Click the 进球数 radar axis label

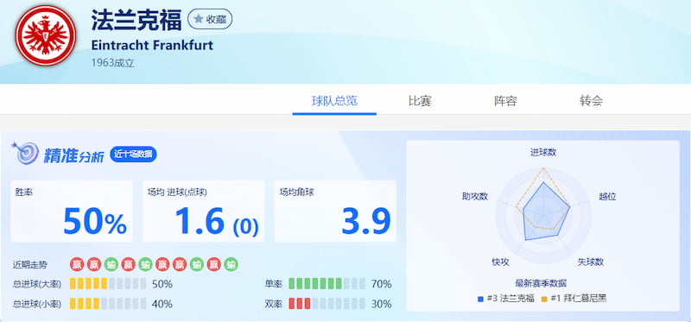click(x=543, y=153)
